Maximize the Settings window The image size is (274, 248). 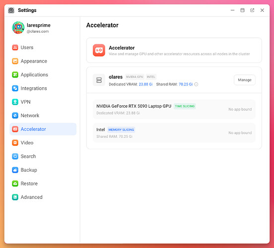[x=242, y=10]
